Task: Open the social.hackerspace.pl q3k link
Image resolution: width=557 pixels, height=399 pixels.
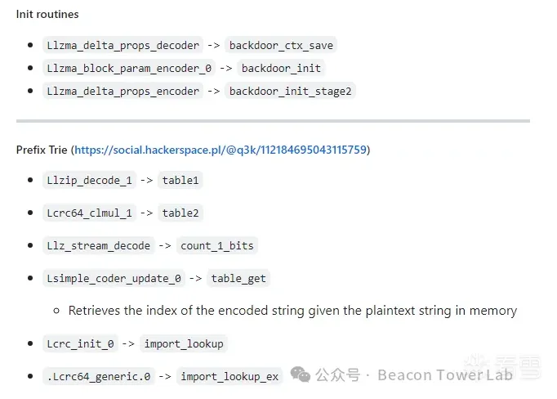Action: tap(221, 150)
